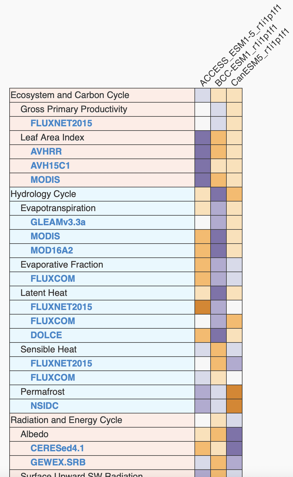Click the GLEAMv3.3a dataset link
The image size is (293, 477).
pos(58,222)
